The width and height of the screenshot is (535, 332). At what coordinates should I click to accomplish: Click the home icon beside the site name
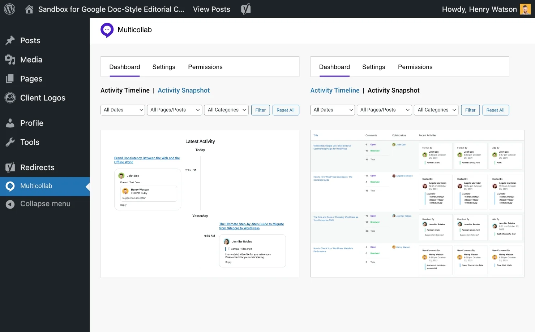tap(29, 9)
